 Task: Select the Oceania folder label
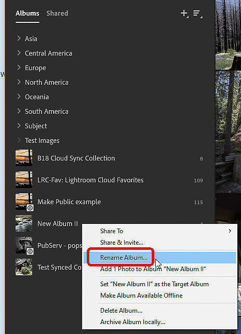pyautogui.click(x=37, y=97)
